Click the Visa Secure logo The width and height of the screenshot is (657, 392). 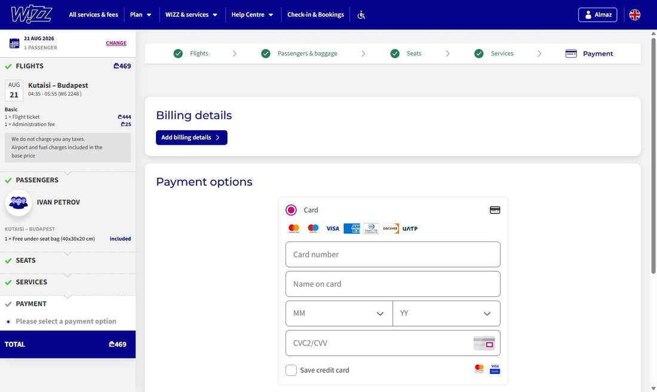495,369
